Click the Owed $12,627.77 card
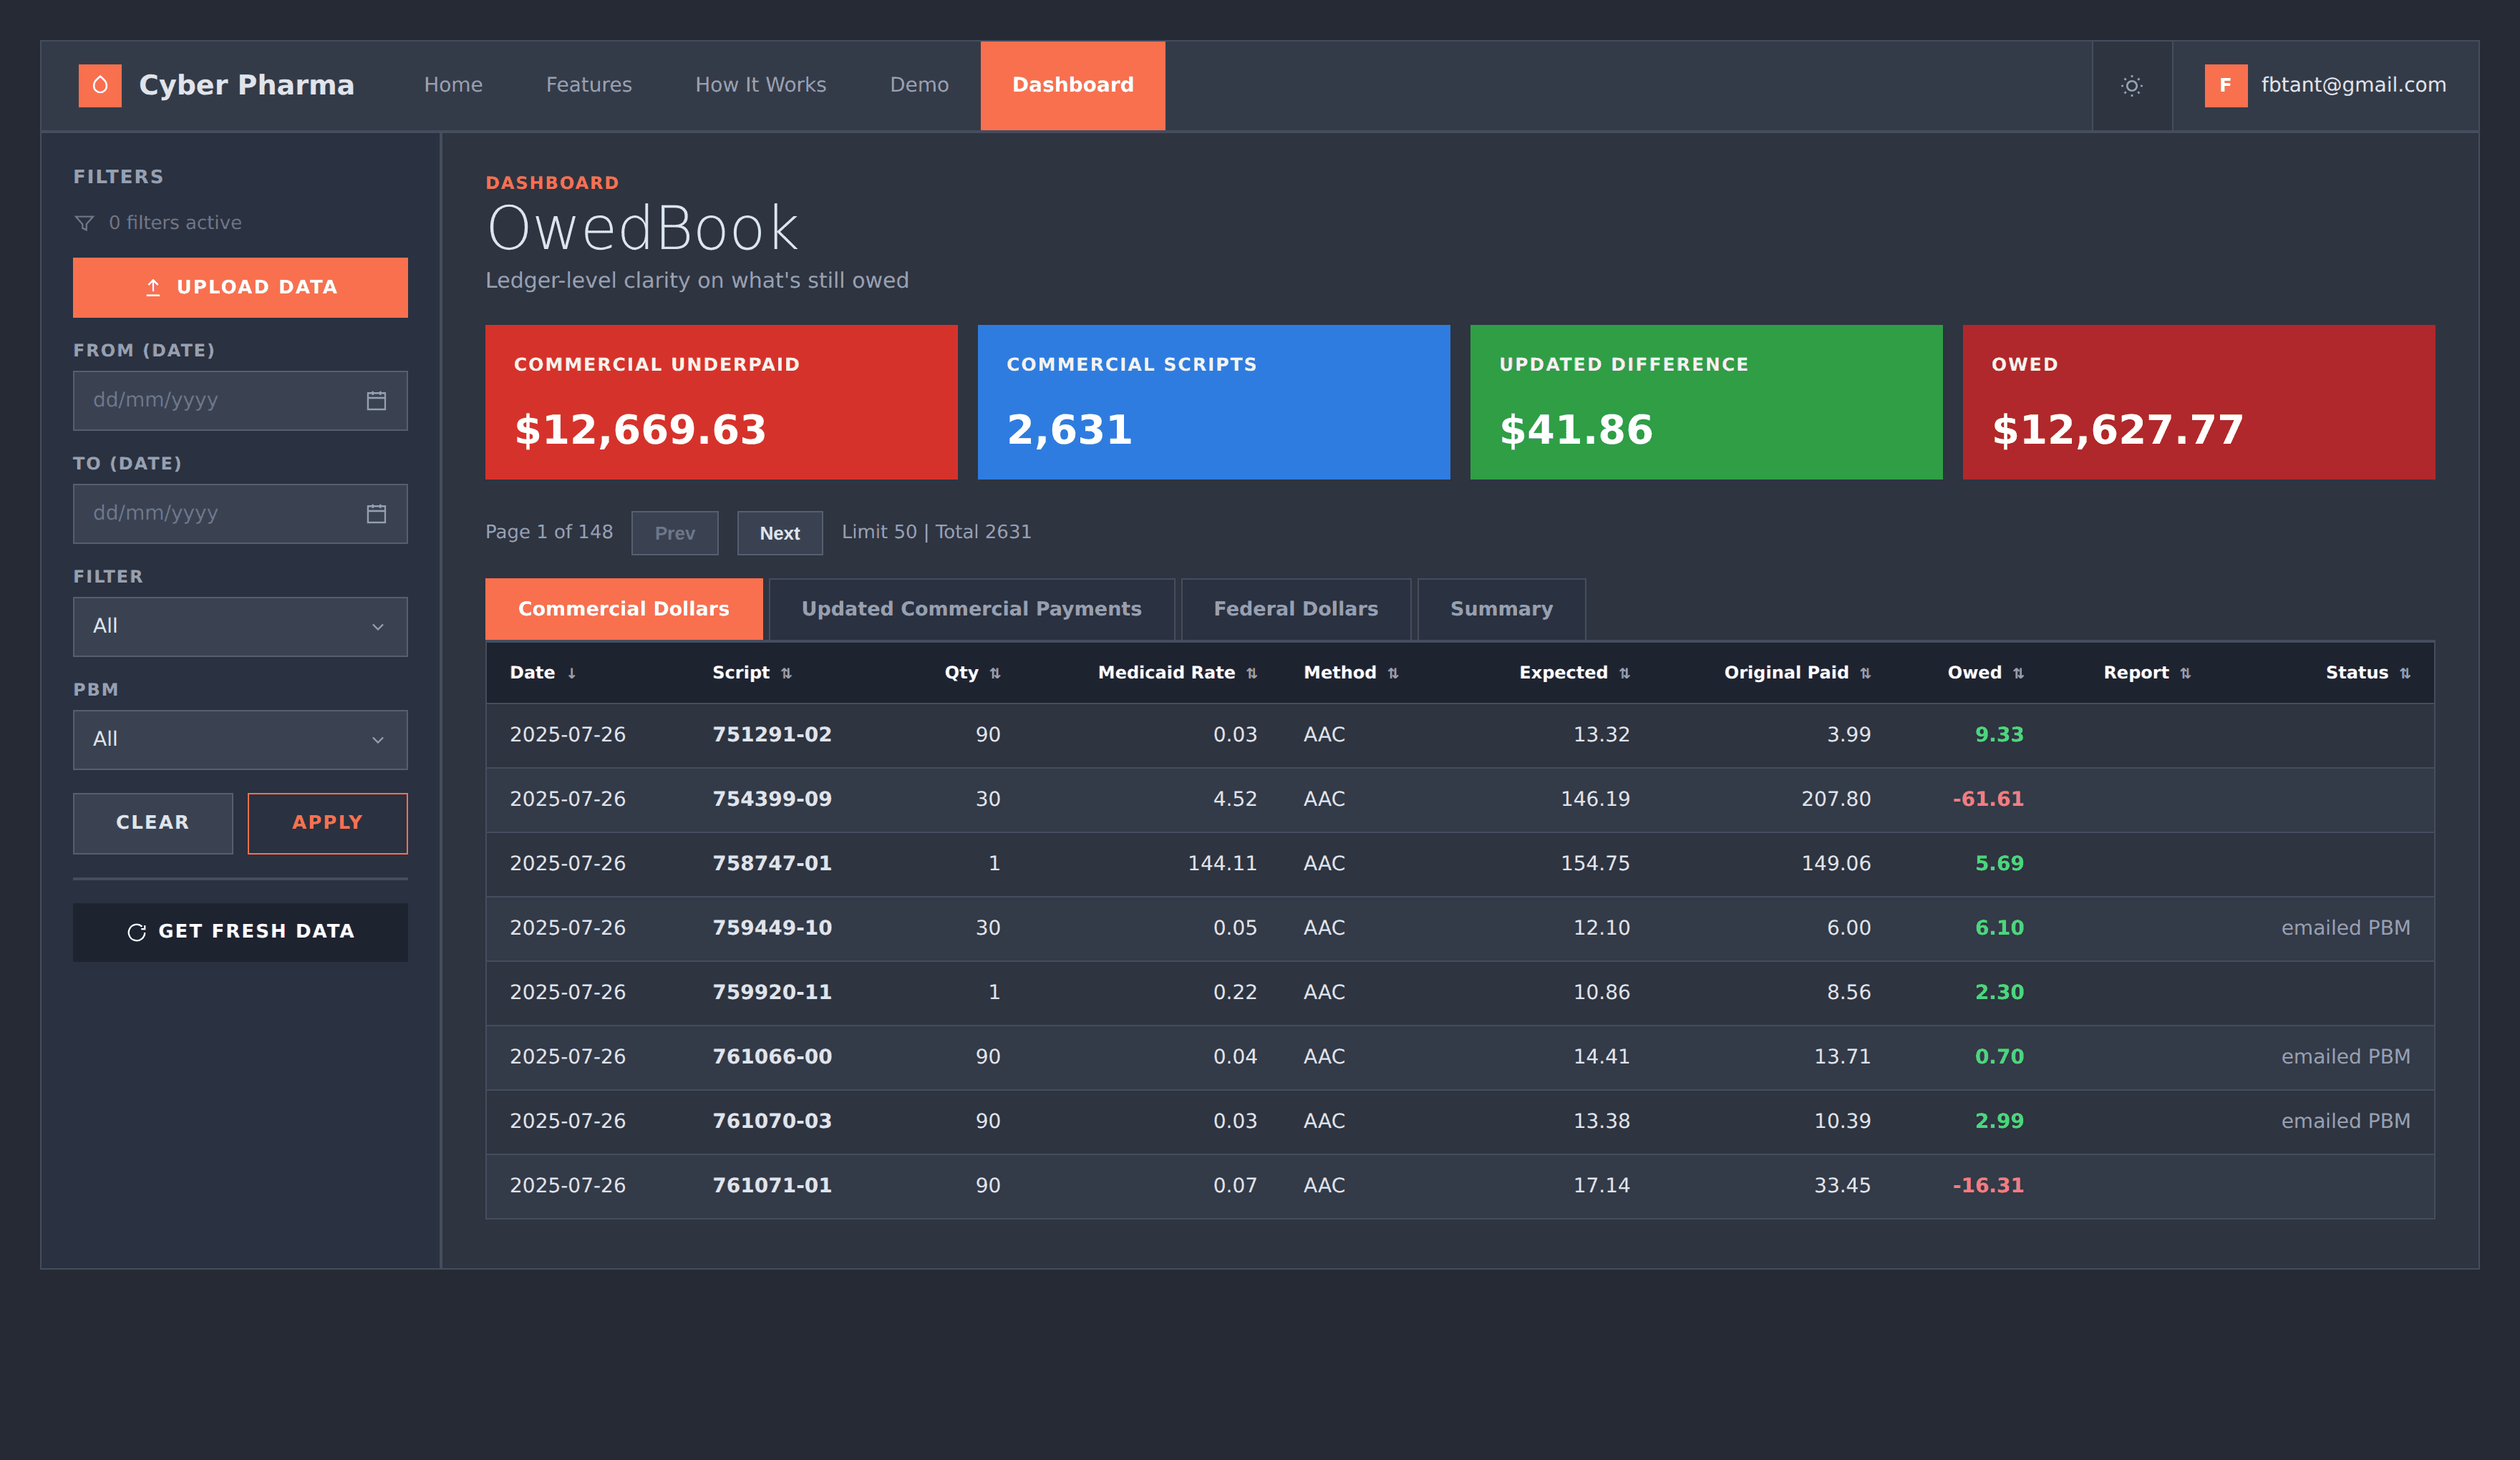This screenshot has width=2520, height=1460. pos(2199,402)
